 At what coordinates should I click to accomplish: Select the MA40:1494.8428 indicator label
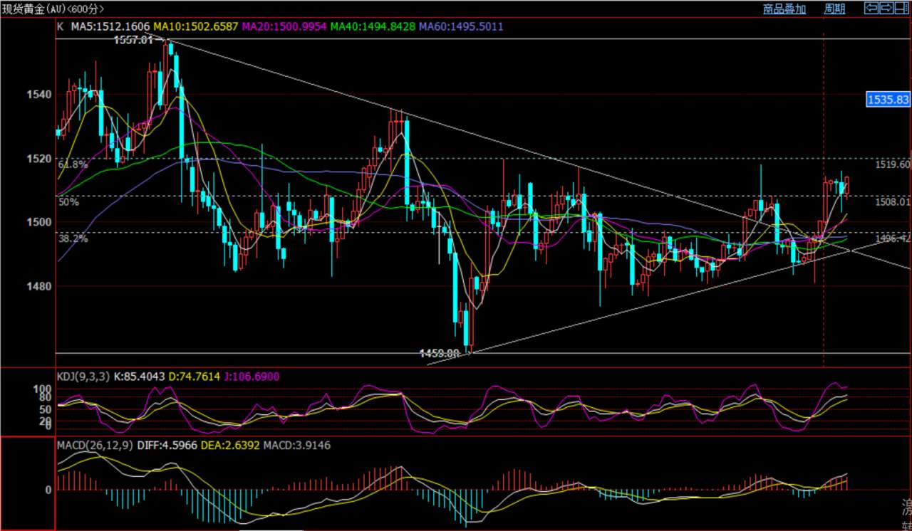(373, 27)
